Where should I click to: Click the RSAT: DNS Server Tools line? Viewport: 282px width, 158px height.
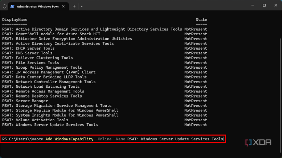pos(27,53)
